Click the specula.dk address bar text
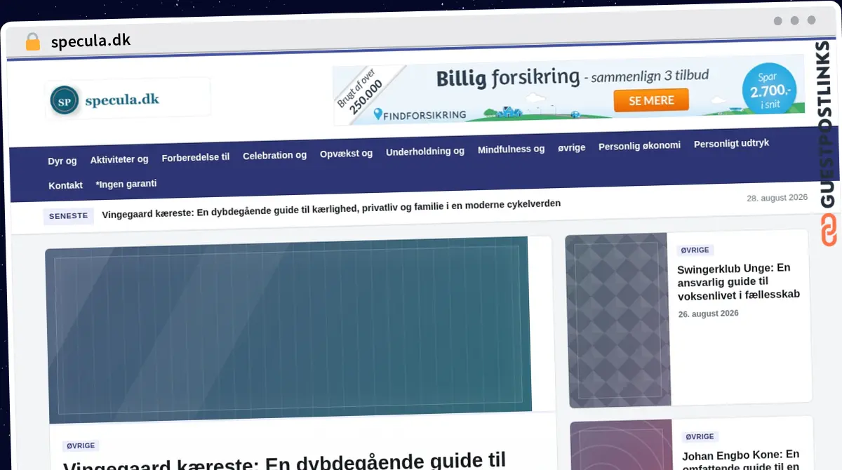 pyautogui.click(x=91, y=41)
